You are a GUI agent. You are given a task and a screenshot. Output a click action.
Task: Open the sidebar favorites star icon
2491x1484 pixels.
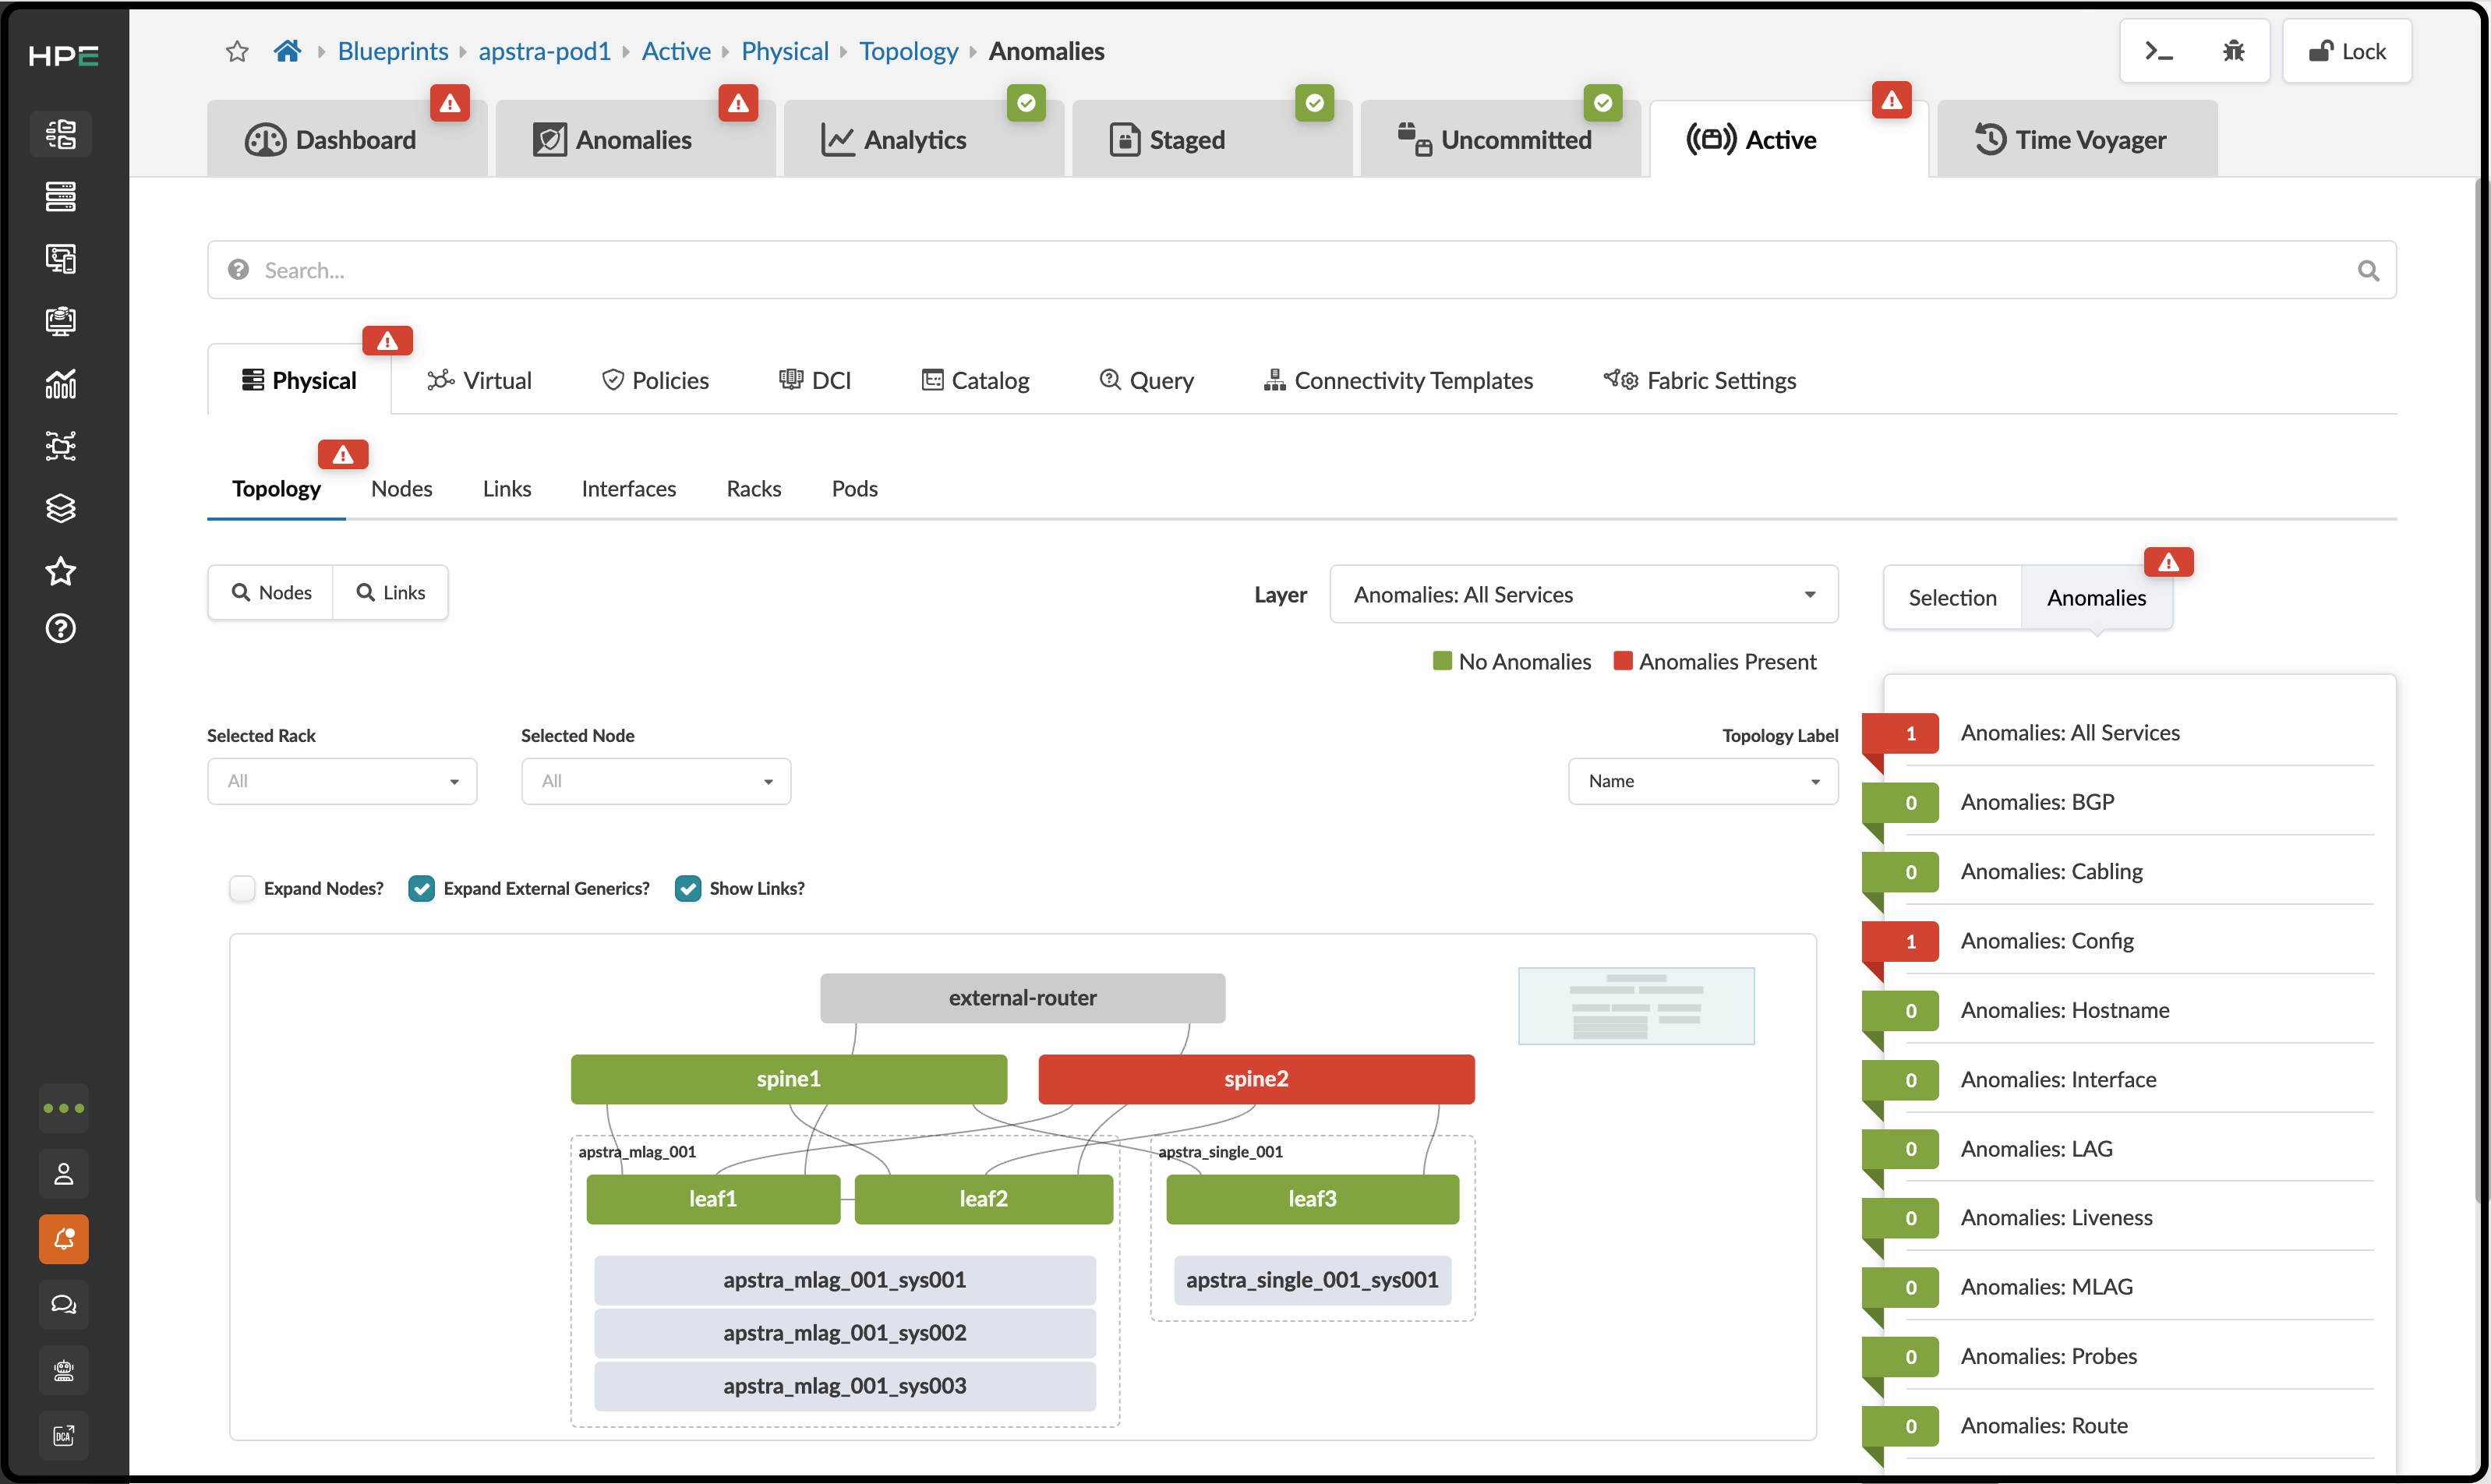61,571
